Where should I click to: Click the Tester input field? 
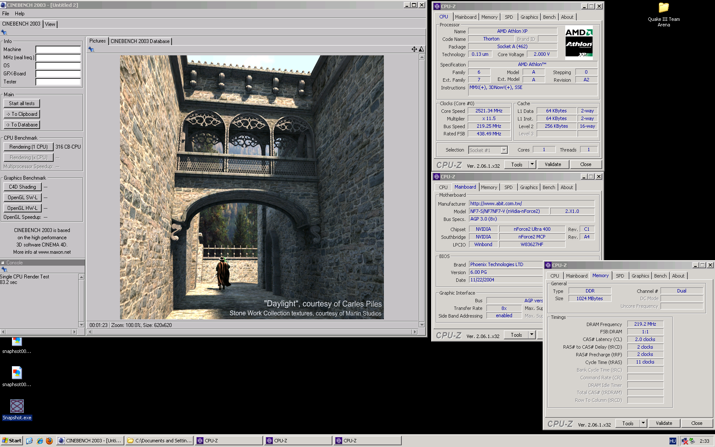58,82
